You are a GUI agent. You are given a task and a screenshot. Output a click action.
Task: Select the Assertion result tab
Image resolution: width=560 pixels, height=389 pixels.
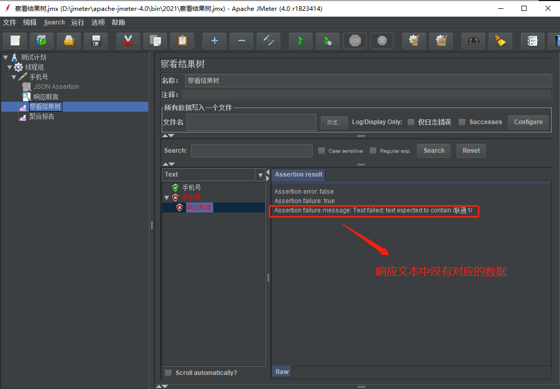click(298, 175)
